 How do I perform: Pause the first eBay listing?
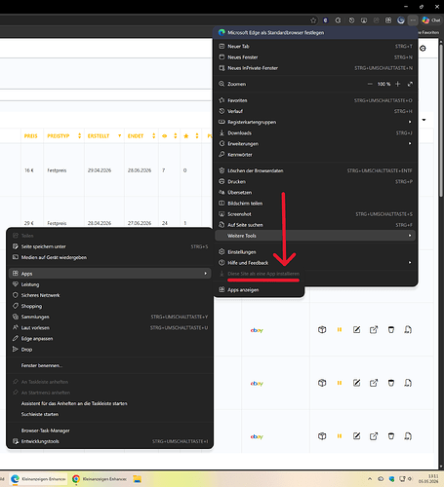(x=340, y=330)
